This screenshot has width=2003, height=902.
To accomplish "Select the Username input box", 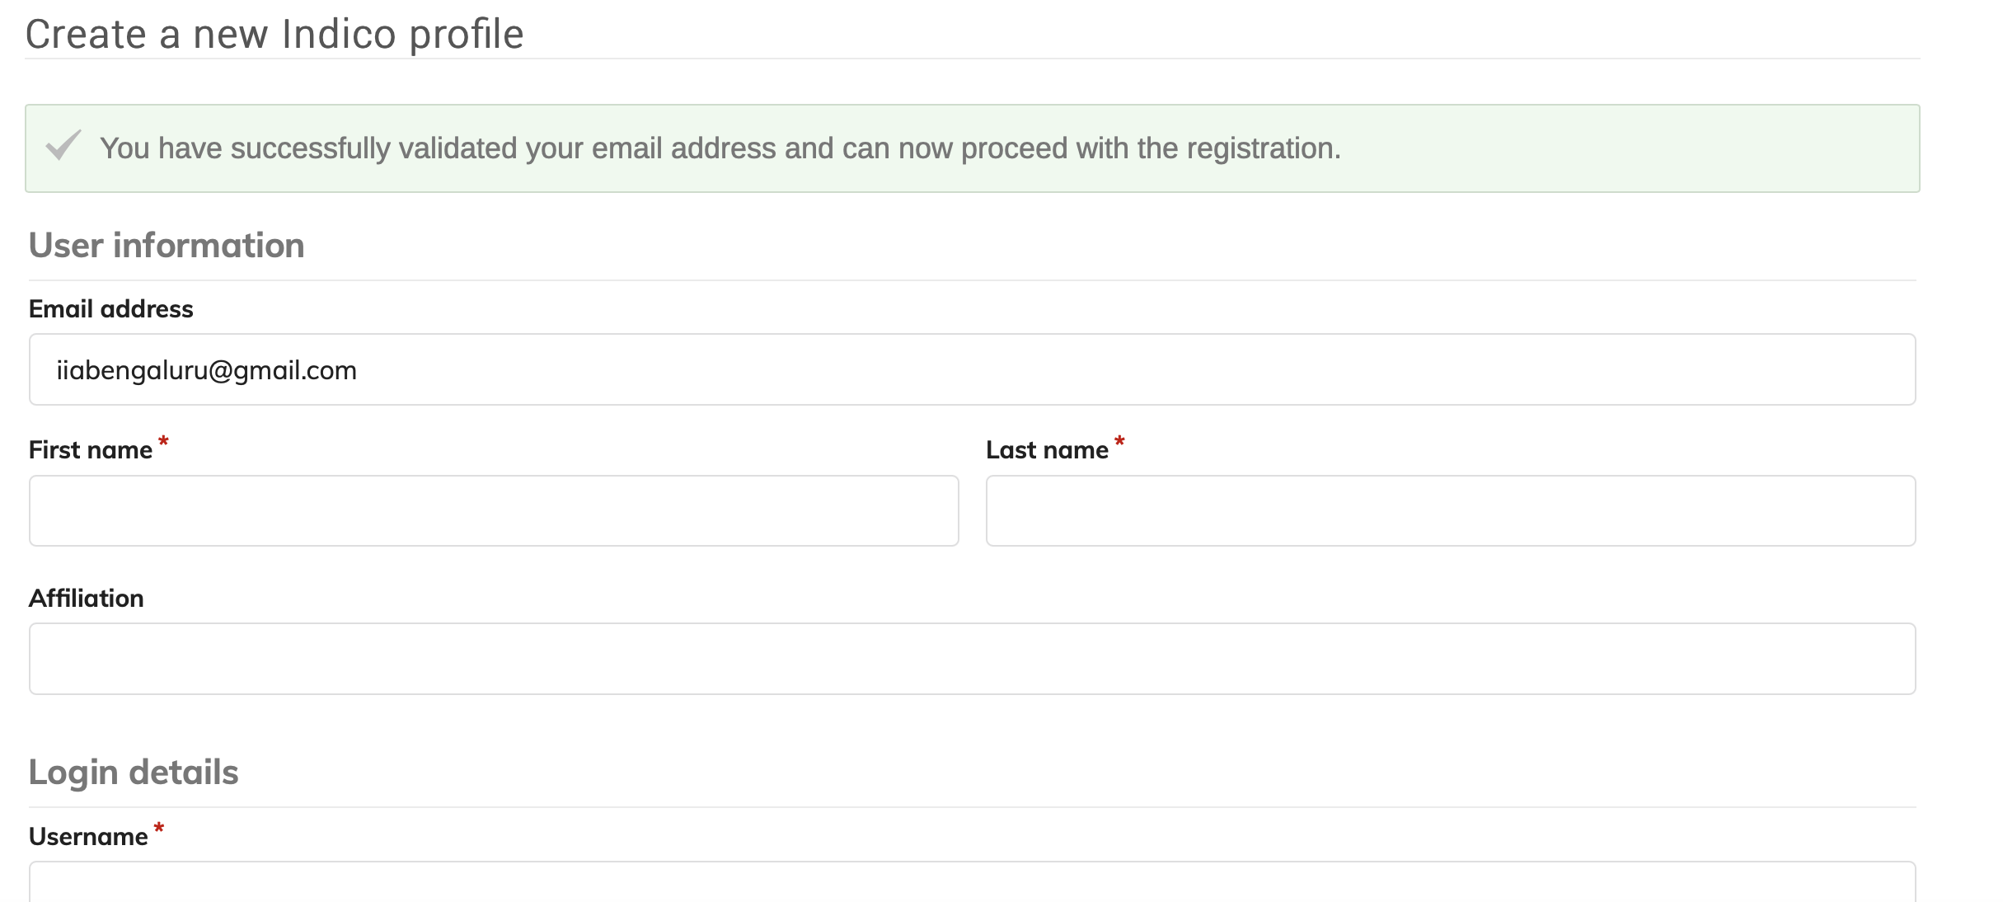I will [x=972, y=884].
